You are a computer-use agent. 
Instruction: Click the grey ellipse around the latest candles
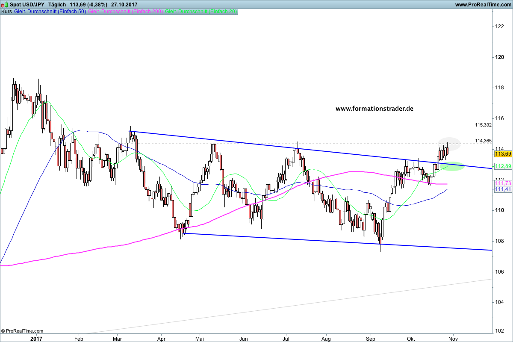pos(448,144)
